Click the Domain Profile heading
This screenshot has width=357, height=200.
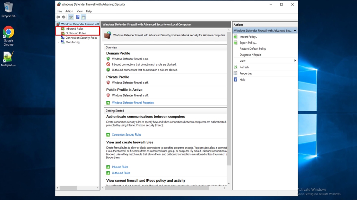point(118,53)
